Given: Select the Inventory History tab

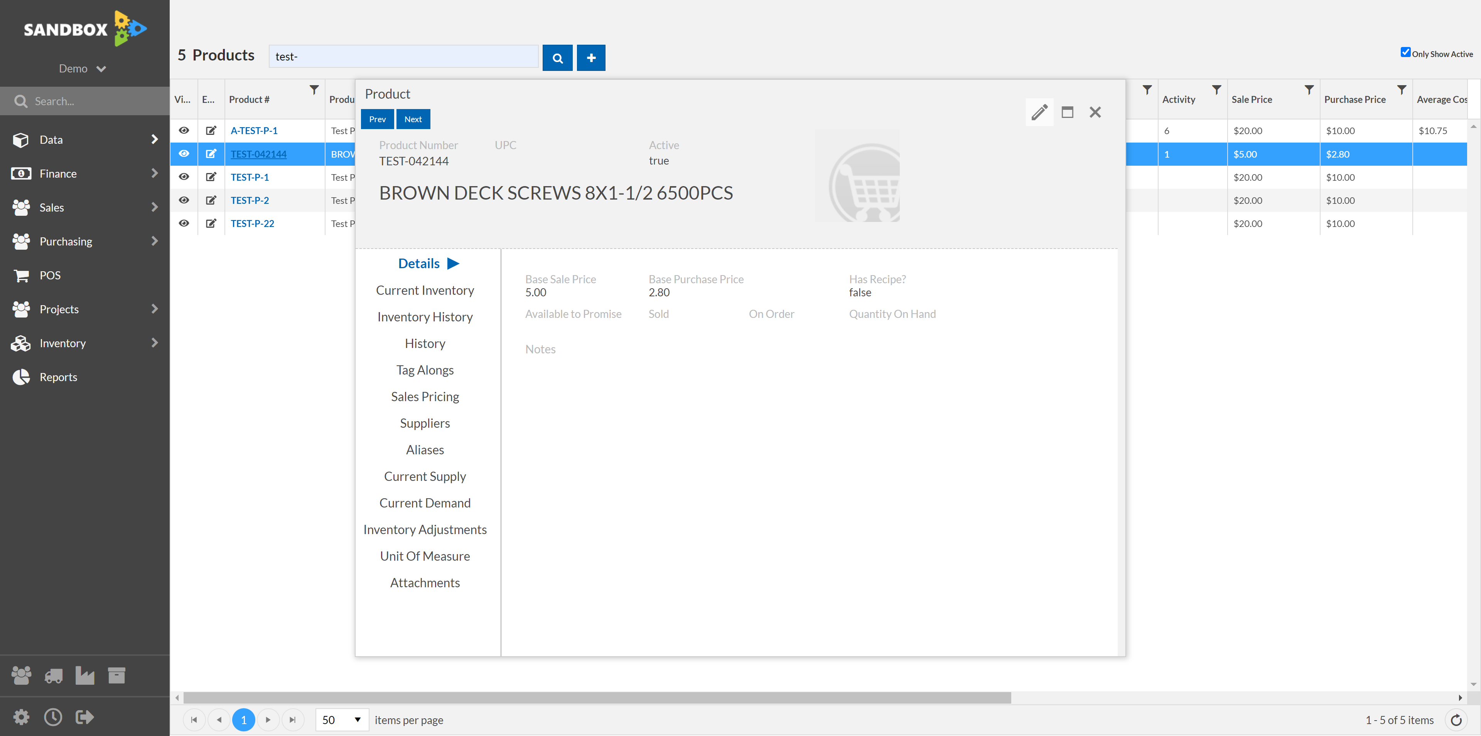Looking at the screenshot, I should 425,317.
